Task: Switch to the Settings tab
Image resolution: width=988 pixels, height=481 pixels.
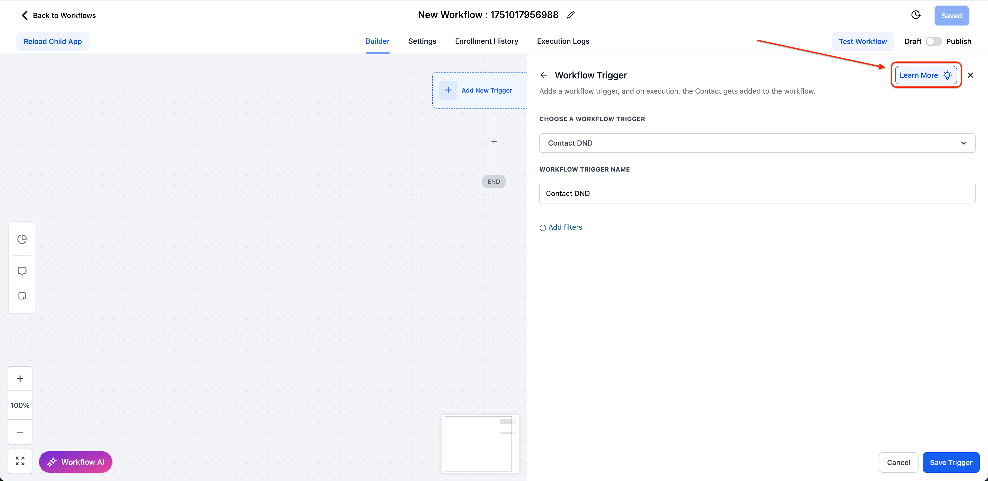Action: [x=422, y=41]
